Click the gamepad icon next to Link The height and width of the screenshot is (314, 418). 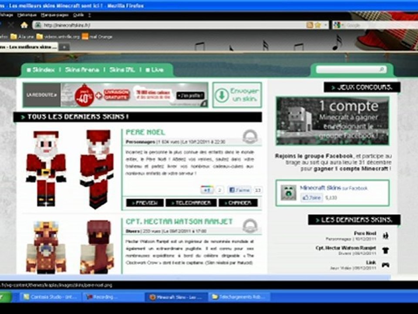(x=385, y=265)
